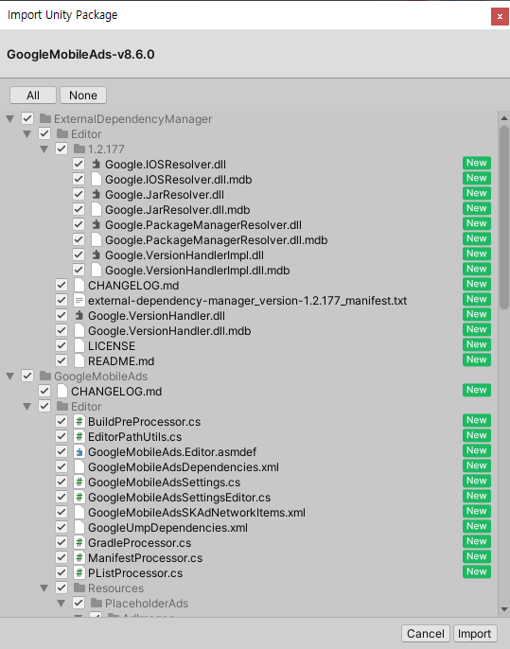Viewport: 510px width, 649px height.
Task: Click the 1.2.177 folder icon
Action: coord(79,149)
